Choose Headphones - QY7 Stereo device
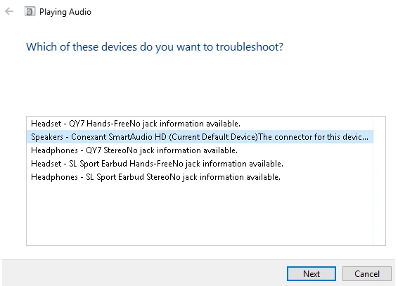The height and width of the screenshot is (286, 398). [200, 150]
